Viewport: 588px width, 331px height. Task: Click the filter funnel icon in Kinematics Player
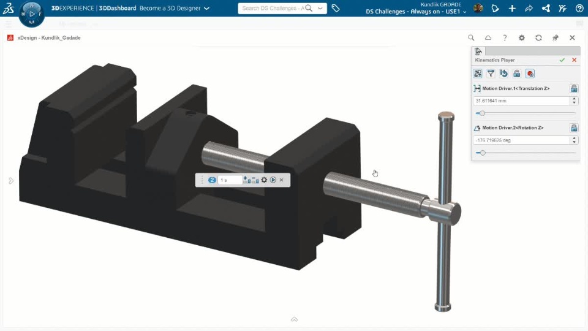(x=491, y=74)
